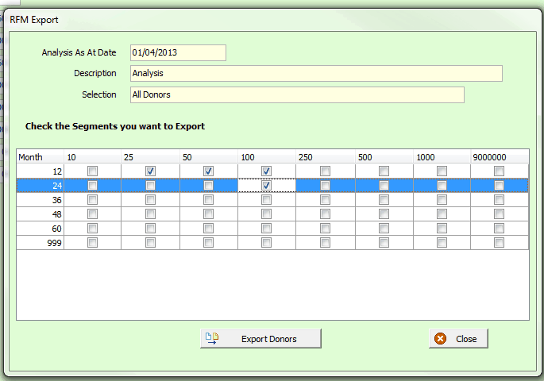This screenshot has width=544, height=381.
Task: Click into the Description field
Action: (x=316, y=74)
